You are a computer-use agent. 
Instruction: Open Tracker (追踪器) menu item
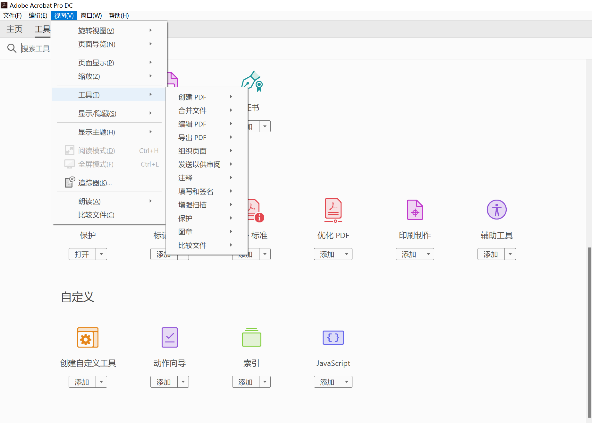point(109,183)
